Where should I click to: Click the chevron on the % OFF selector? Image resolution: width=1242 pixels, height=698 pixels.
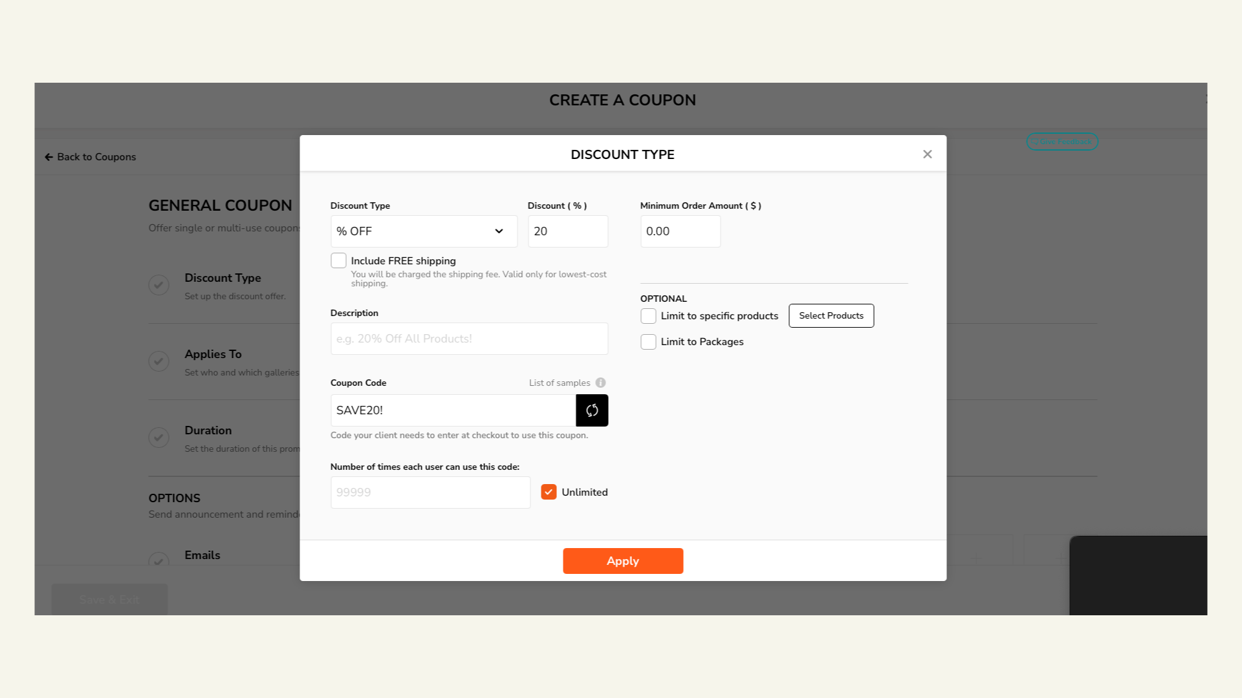[x=499, y=231]
